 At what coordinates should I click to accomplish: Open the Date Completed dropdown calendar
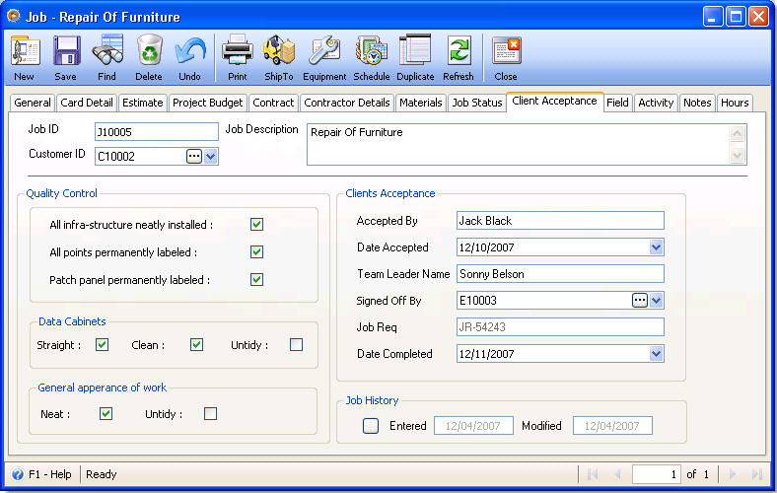656,354
